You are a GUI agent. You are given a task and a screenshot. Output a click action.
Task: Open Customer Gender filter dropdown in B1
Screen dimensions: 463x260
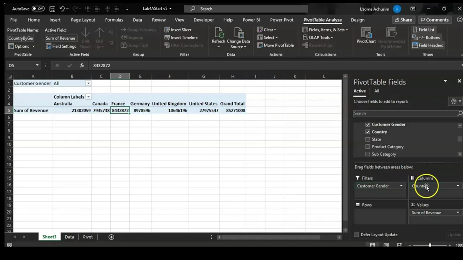88,83
